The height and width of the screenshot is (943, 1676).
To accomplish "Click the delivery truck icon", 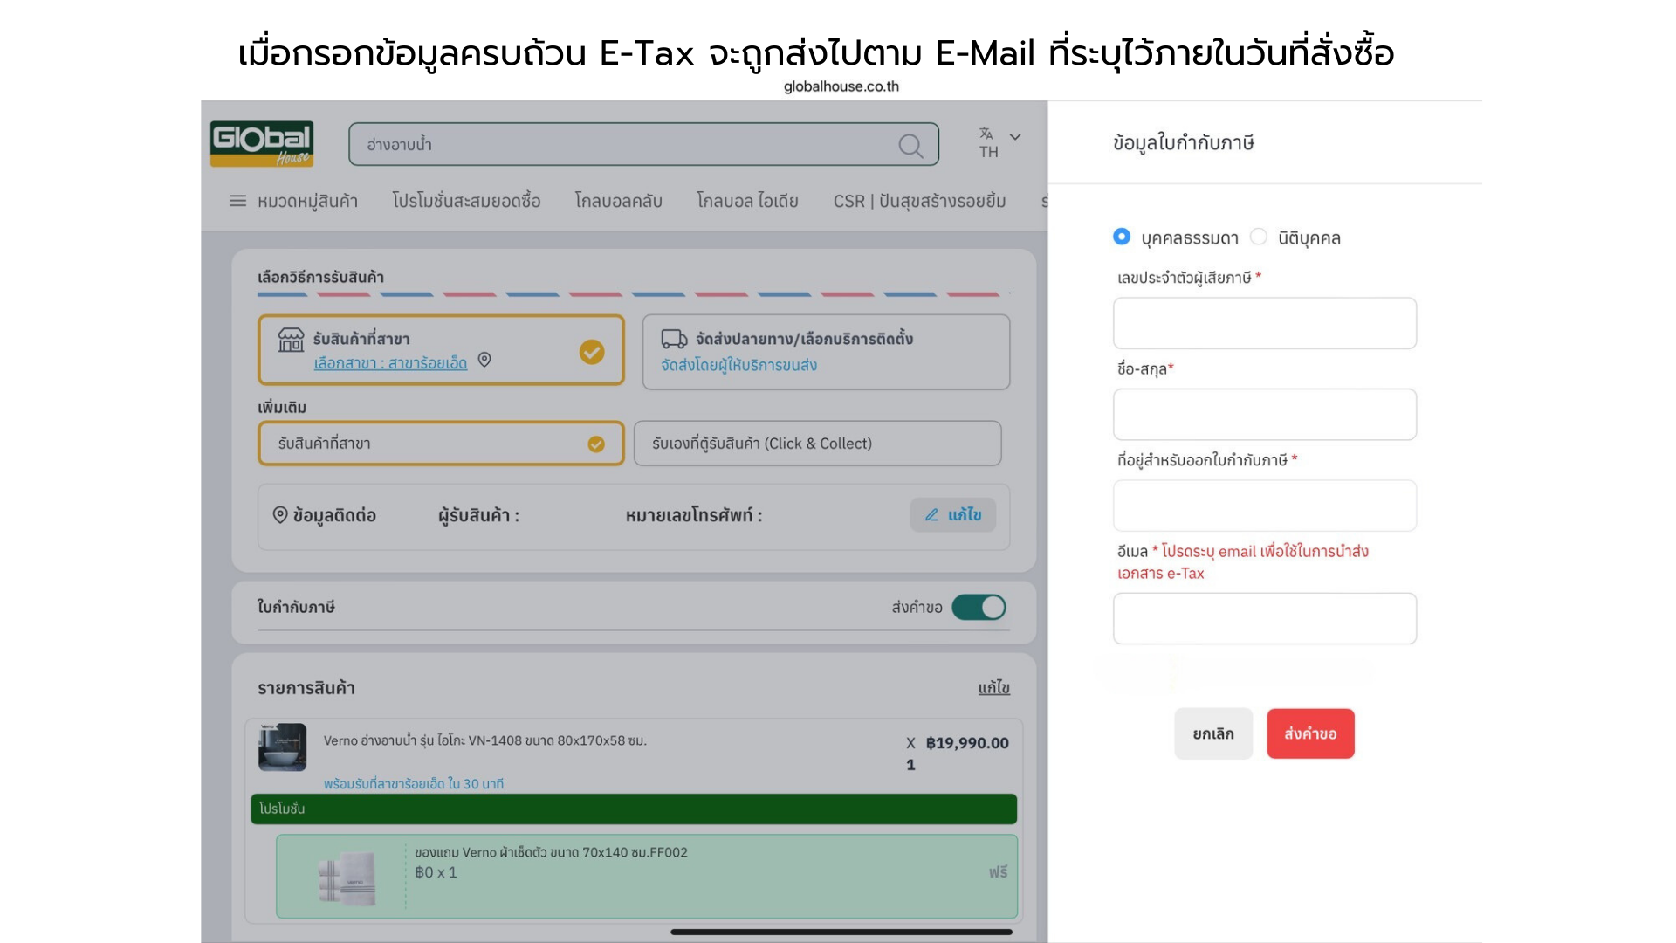I will (674, 339).
